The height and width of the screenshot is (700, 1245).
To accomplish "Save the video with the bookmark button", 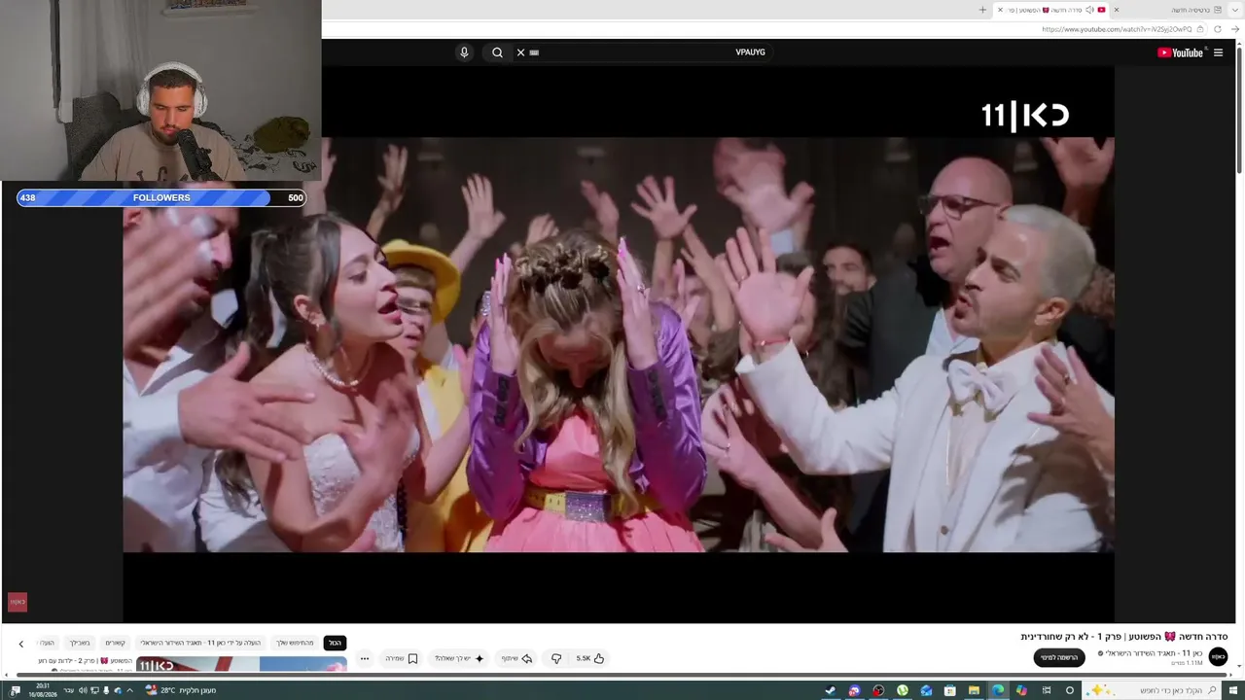I will click(402, 658).
